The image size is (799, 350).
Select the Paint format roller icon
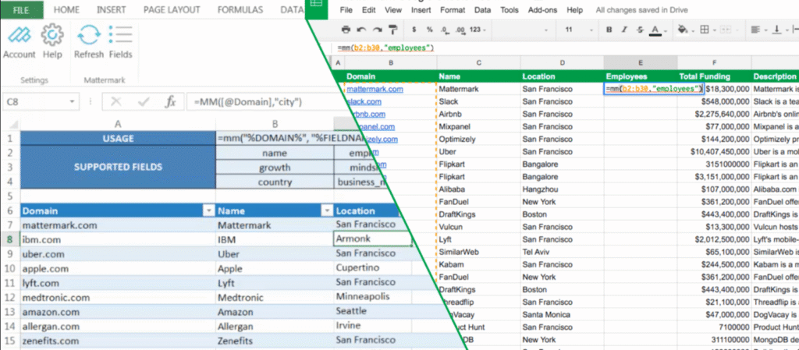[393, 30]
